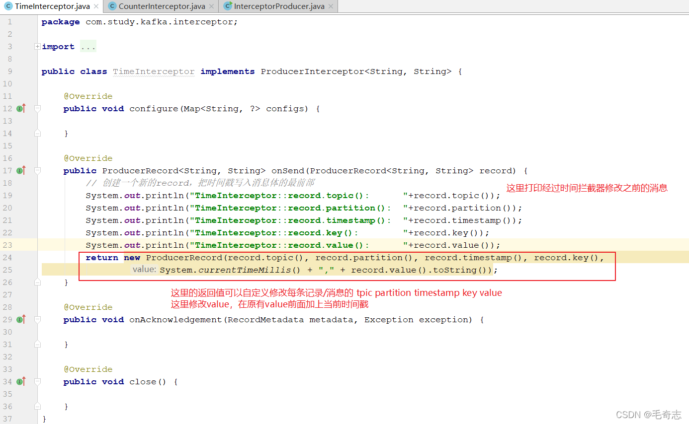Click 'Map<String, ?> configs' parameter
This screenshot has width=689, height=424.
click(x=244, y=109)
